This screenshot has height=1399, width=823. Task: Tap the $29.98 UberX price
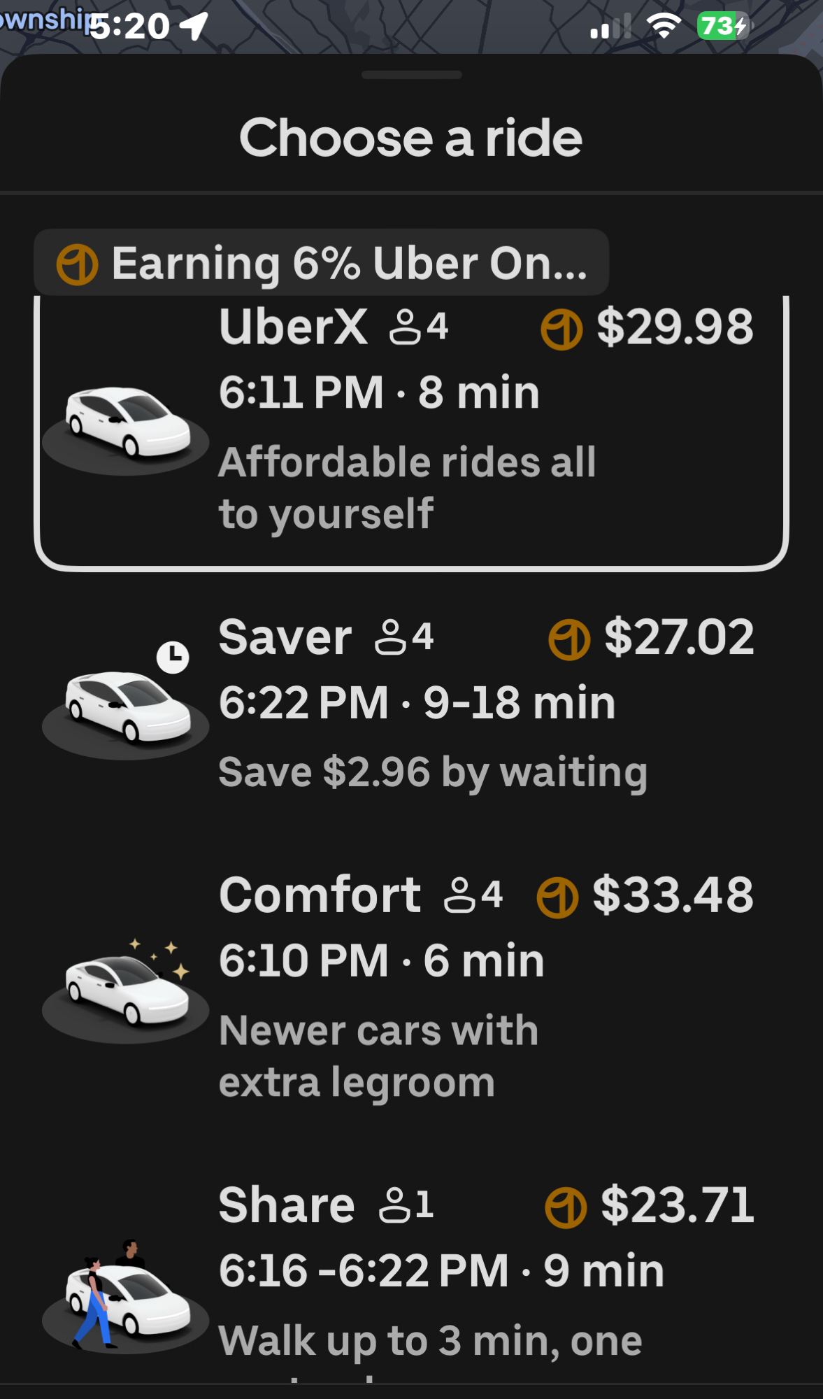[x=675, y=327]
